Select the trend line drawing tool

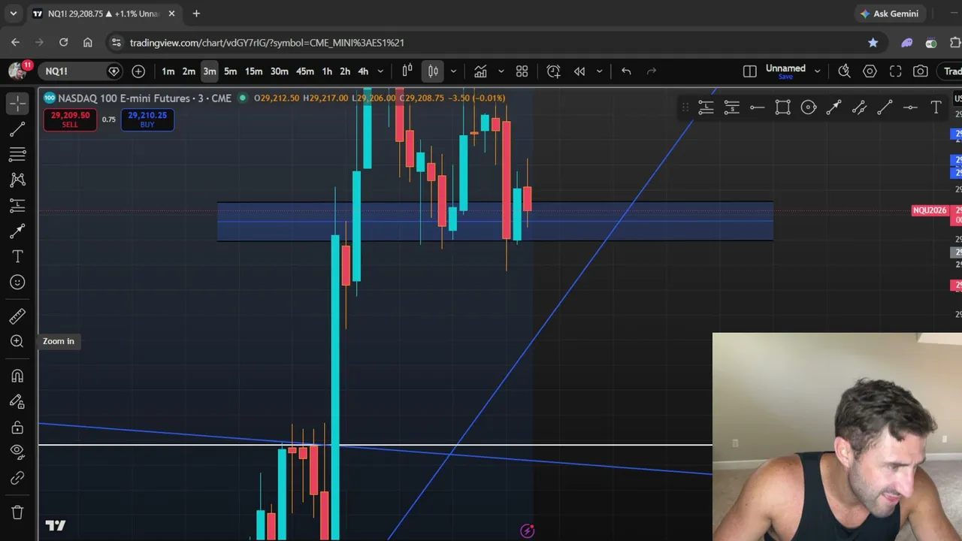(x=17, y=129)
